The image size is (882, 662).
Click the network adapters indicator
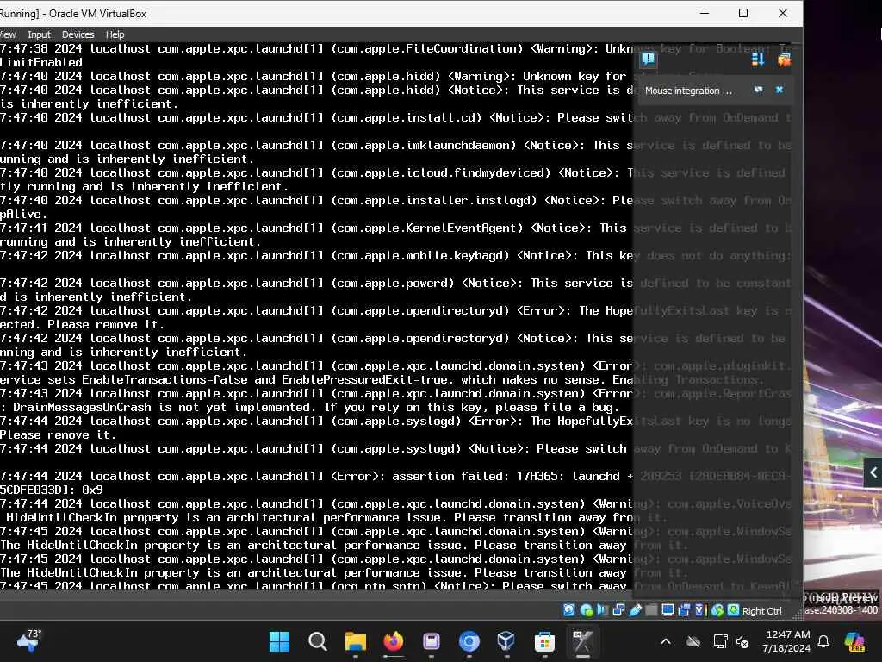coord(618,610)
